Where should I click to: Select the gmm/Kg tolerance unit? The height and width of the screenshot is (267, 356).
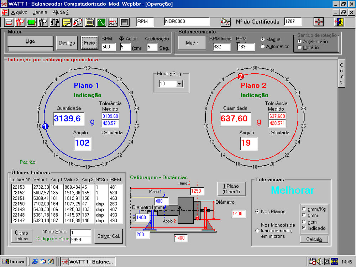pyautogui.click(x=304, y=209)
